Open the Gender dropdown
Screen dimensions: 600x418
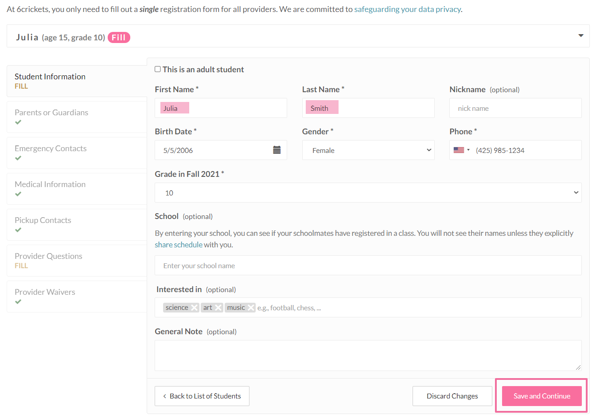coord(368,150)
